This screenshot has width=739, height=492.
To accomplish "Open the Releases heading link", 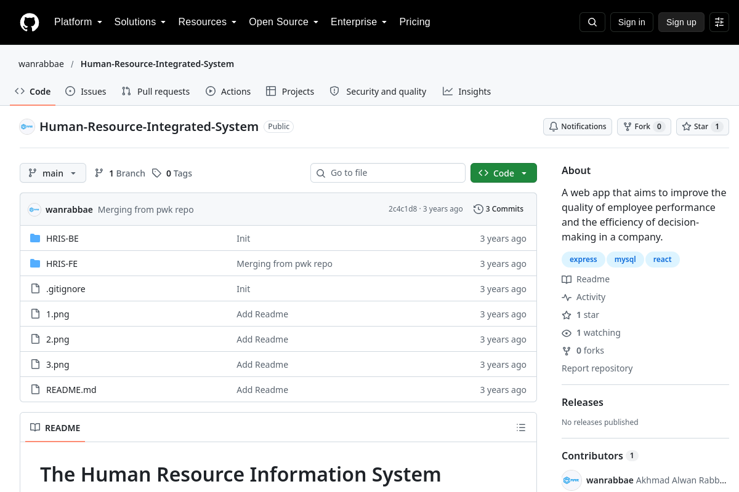I will (x=583, y=402).
